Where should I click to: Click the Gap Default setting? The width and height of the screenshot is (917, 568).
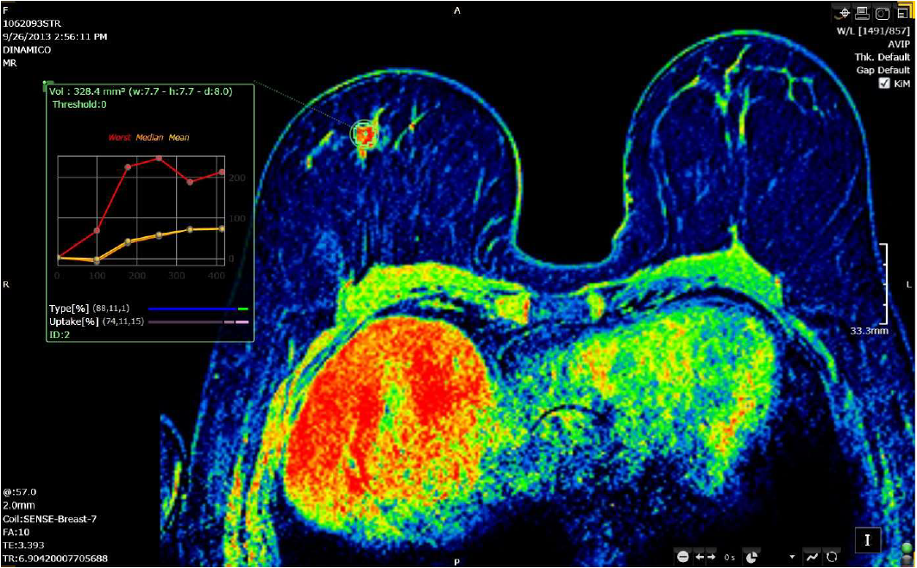[x=882, y=70]
